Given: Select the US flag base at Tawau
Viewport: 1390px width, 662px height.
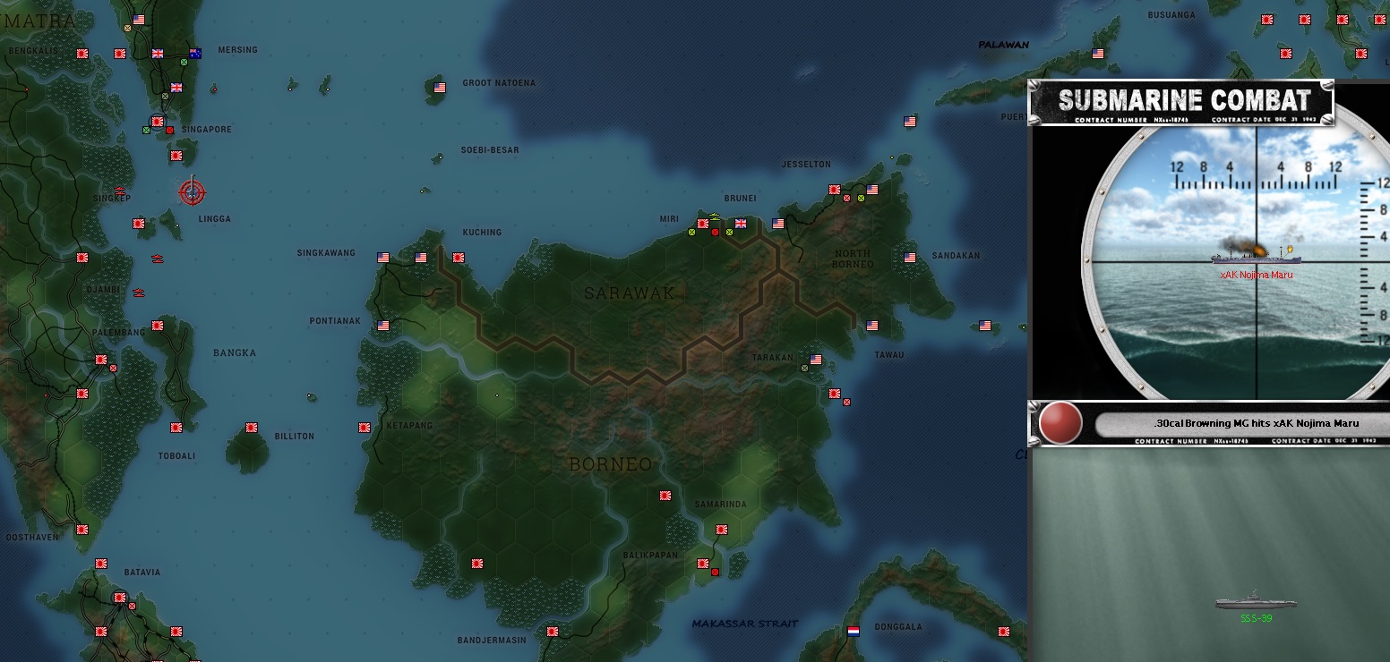Looking at the screenshot, I should coord(872,326).
